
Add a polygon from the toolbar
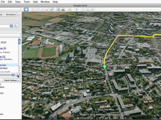point(37,9)
